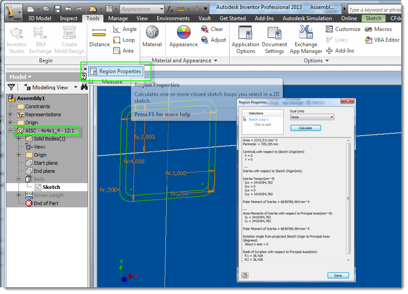Expand the Representations node

10,114
